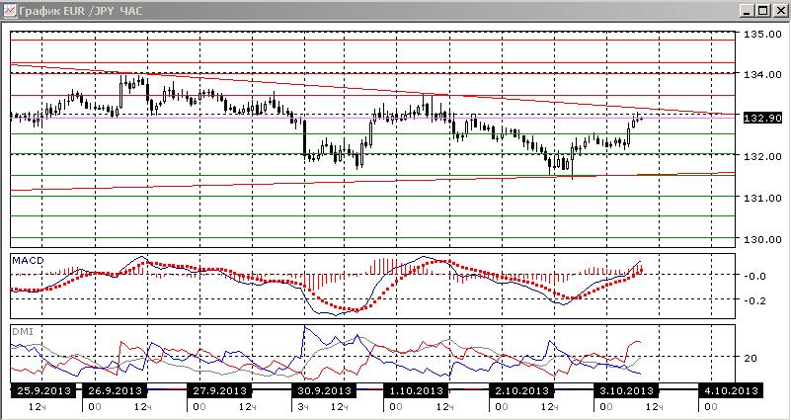Click the MACD -0.0 scale value
Screen dimensions: 791x420
tap(756, 276)
